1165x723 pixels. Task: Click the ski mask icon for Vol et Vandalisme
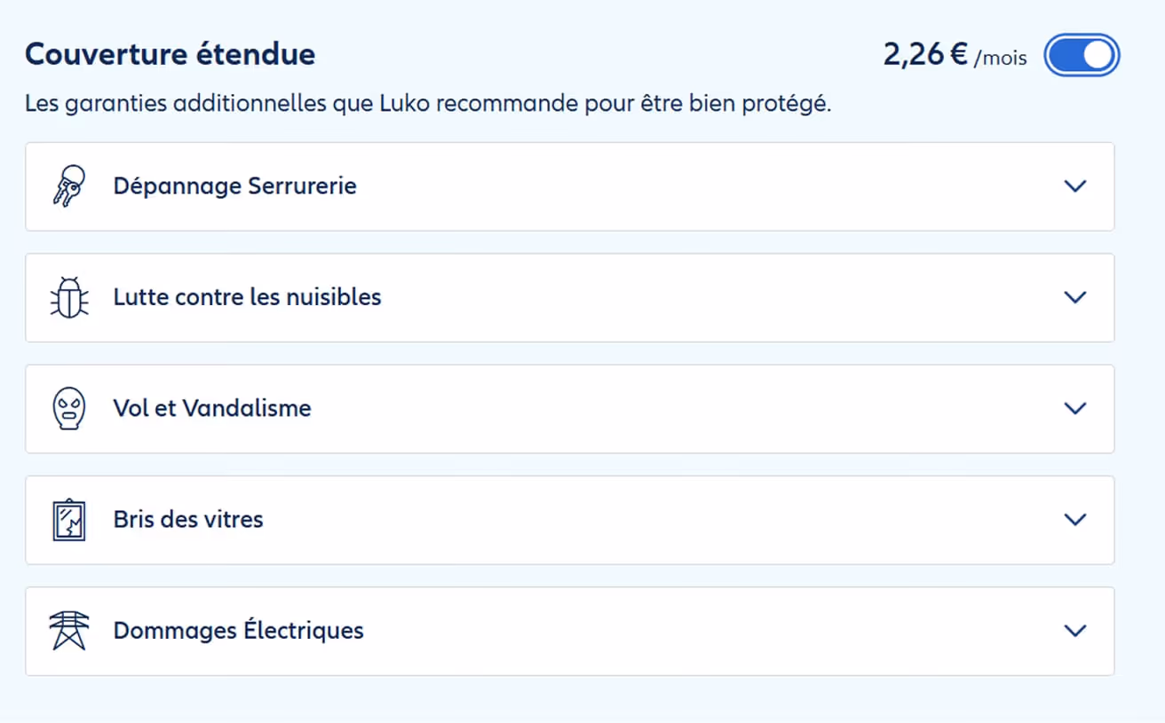tap(67, 409)
